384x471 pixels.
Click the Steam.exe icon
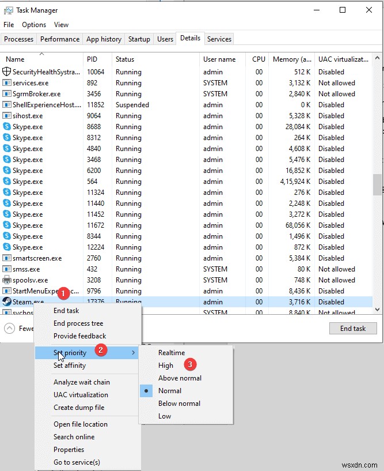click(6, 302)
